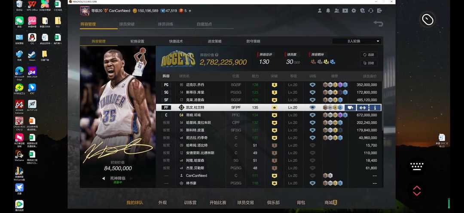The width and height of the screenshot is (464, 213).
Task: Click the info icon on Kevin Durant's row
Action: 375,108
